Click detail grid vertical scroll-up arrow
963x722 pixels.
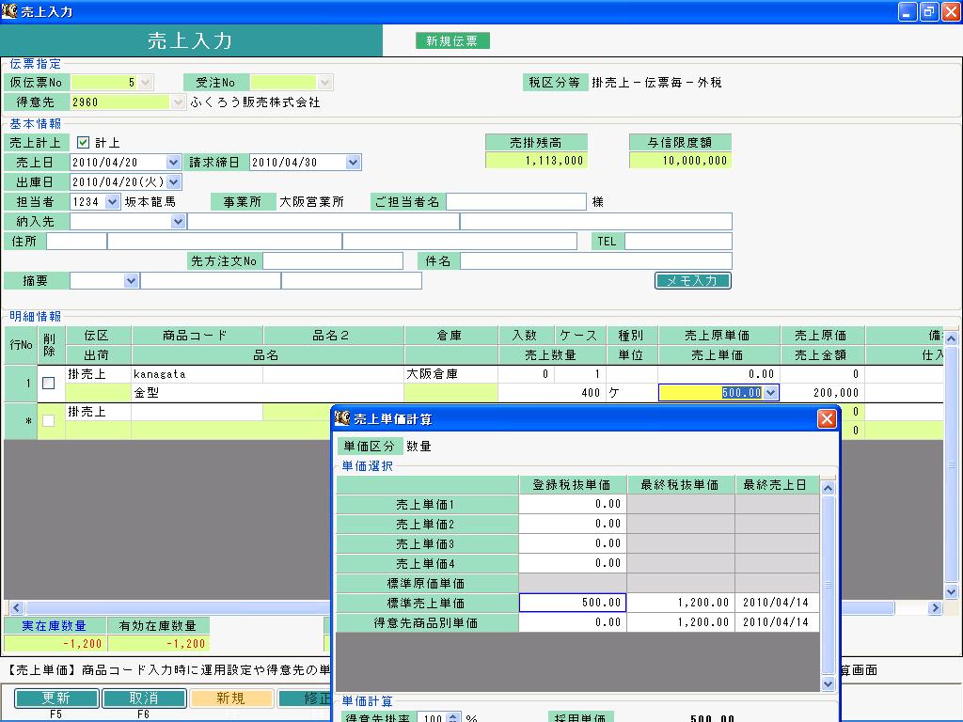tap(951, 338)
